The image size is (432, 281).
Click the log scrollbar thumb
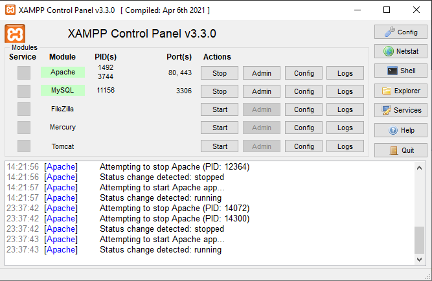[x=419, y=240]
